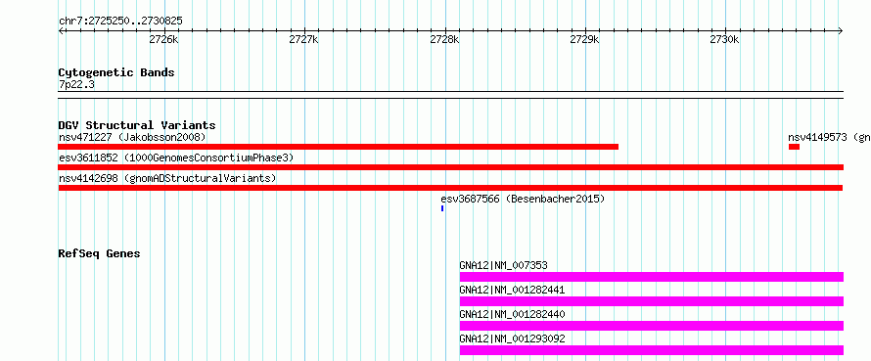Click the Cytogenetic Bands track title
The height and width of the screenshot is (361, 871).
[116, 72]
